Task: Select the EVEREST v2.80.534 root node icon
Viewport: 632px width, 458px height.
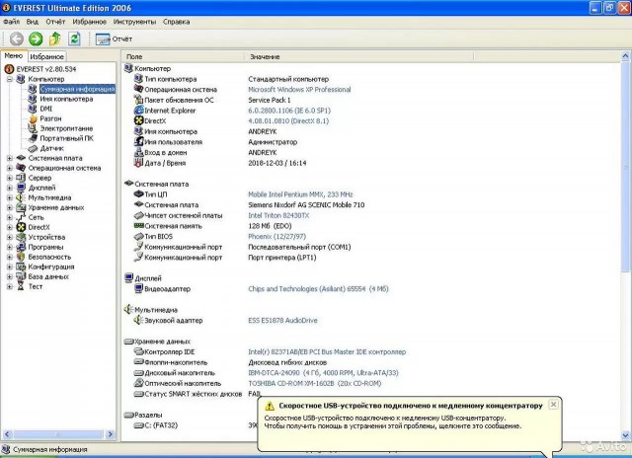Action: 9,69
